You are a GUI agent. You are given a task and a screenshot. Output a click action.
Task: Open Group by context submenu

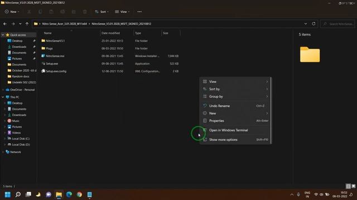coord(235,97)
